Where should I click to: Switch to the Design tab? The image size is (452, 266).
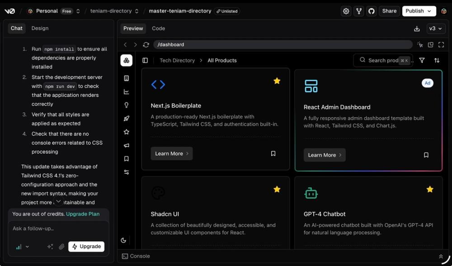[40, 28]
